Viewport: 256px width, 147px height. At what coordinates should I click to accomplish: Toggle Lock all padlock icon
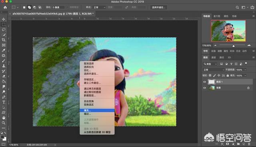228,75
